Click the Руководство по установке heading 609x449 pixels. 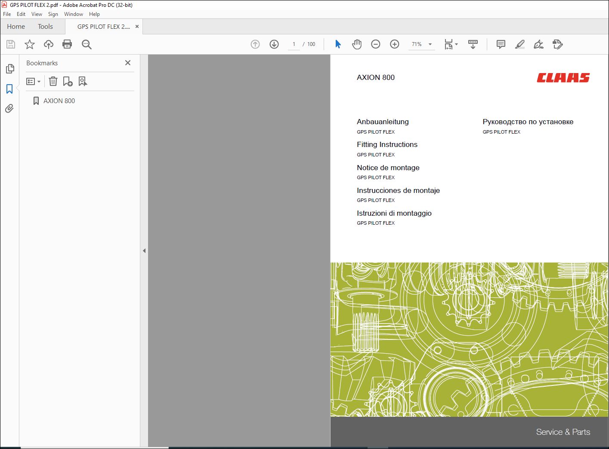pos(528,122)
